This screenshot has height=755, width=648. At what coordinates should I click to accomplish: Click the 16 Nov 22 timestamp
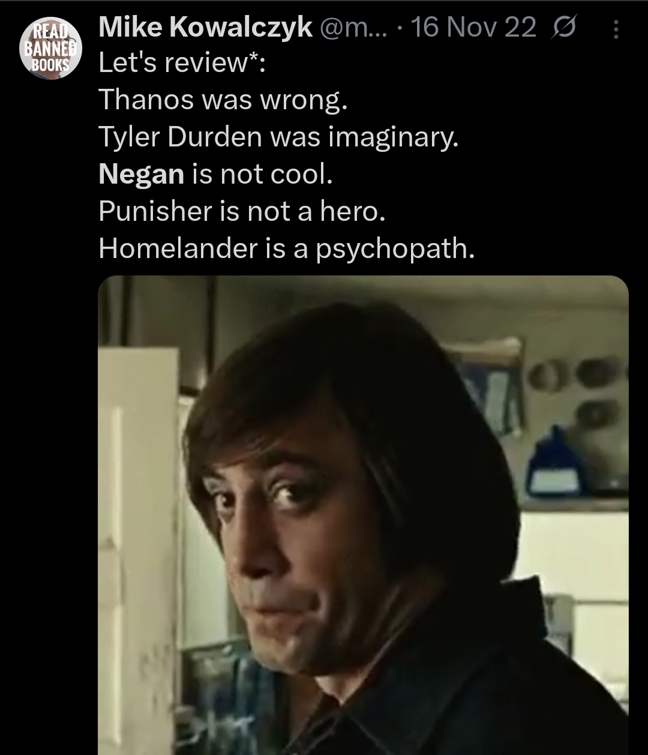[x=473, y=28]
